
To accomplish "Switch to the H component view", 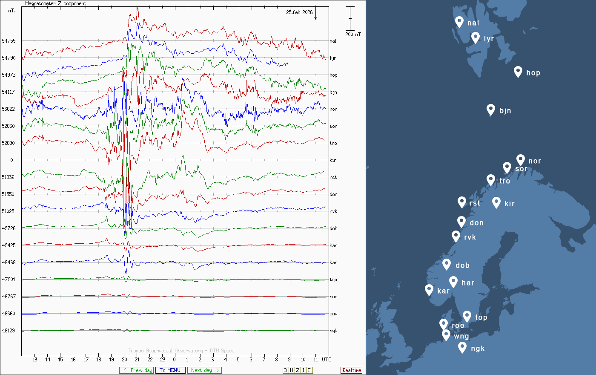I will 292,370.
